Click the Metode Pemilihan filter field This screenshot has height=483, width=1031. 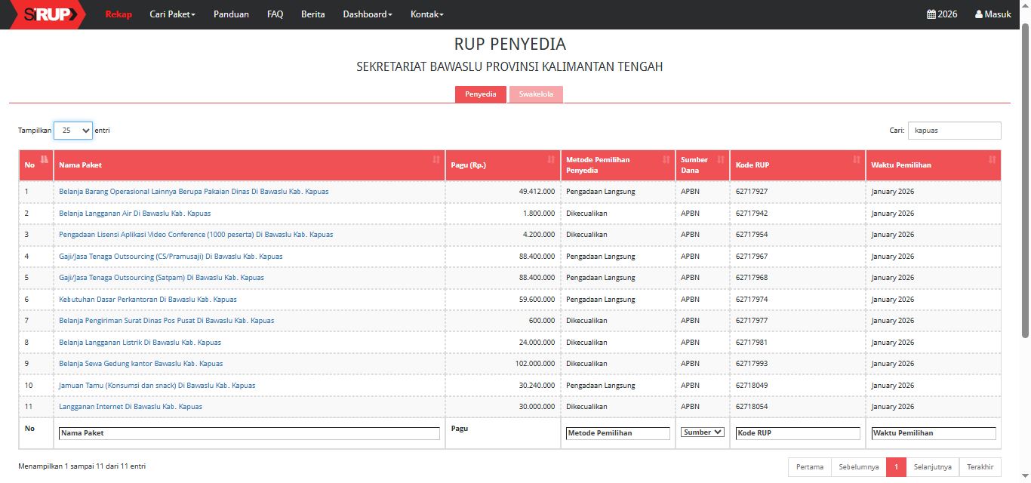[618, 433]
